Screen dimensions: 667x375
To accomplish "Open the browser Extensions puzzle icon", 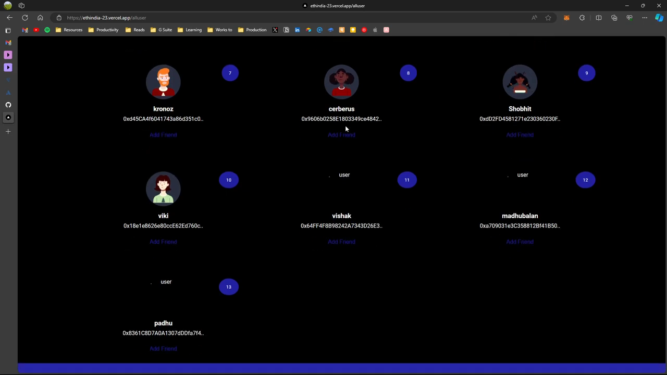I will point(582,18).
